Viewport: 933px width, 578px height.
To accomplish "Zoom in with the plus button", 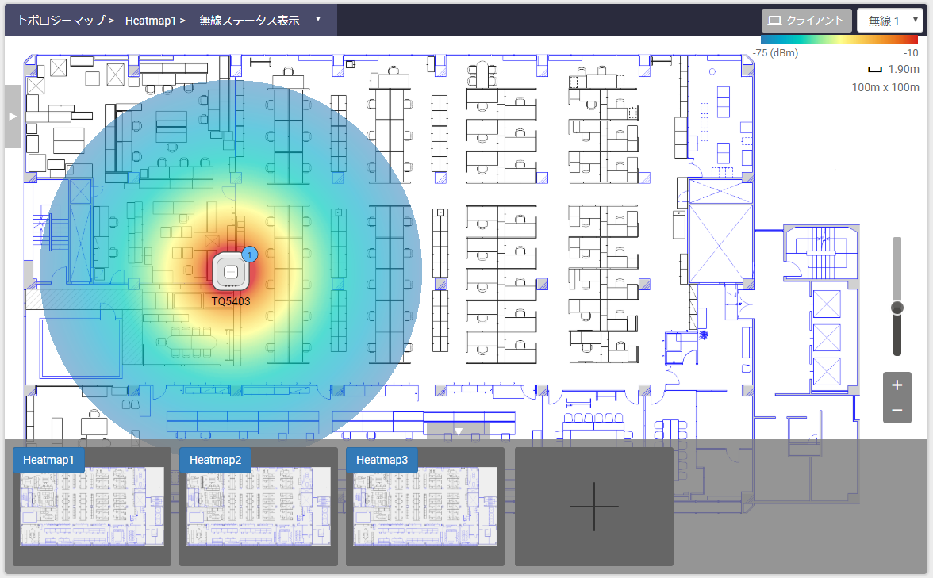I will (897, 385).
